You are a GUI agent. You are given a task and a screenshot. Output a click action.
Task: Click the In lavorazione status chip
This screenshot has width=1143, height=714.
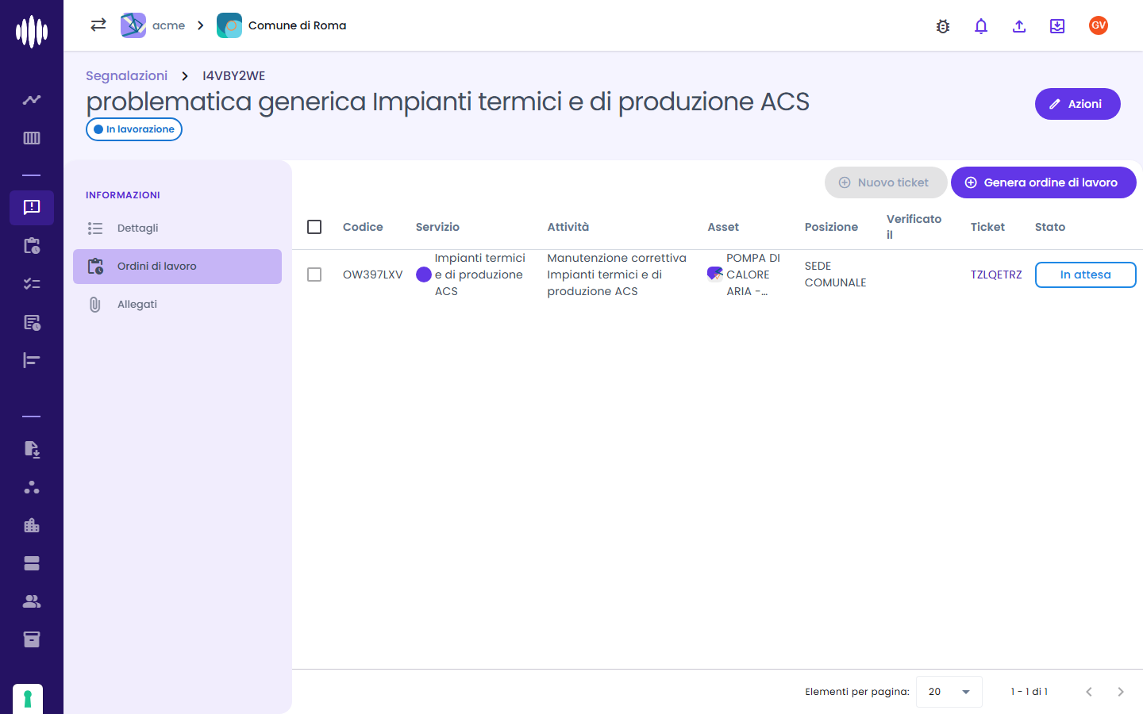pos(134,129)
